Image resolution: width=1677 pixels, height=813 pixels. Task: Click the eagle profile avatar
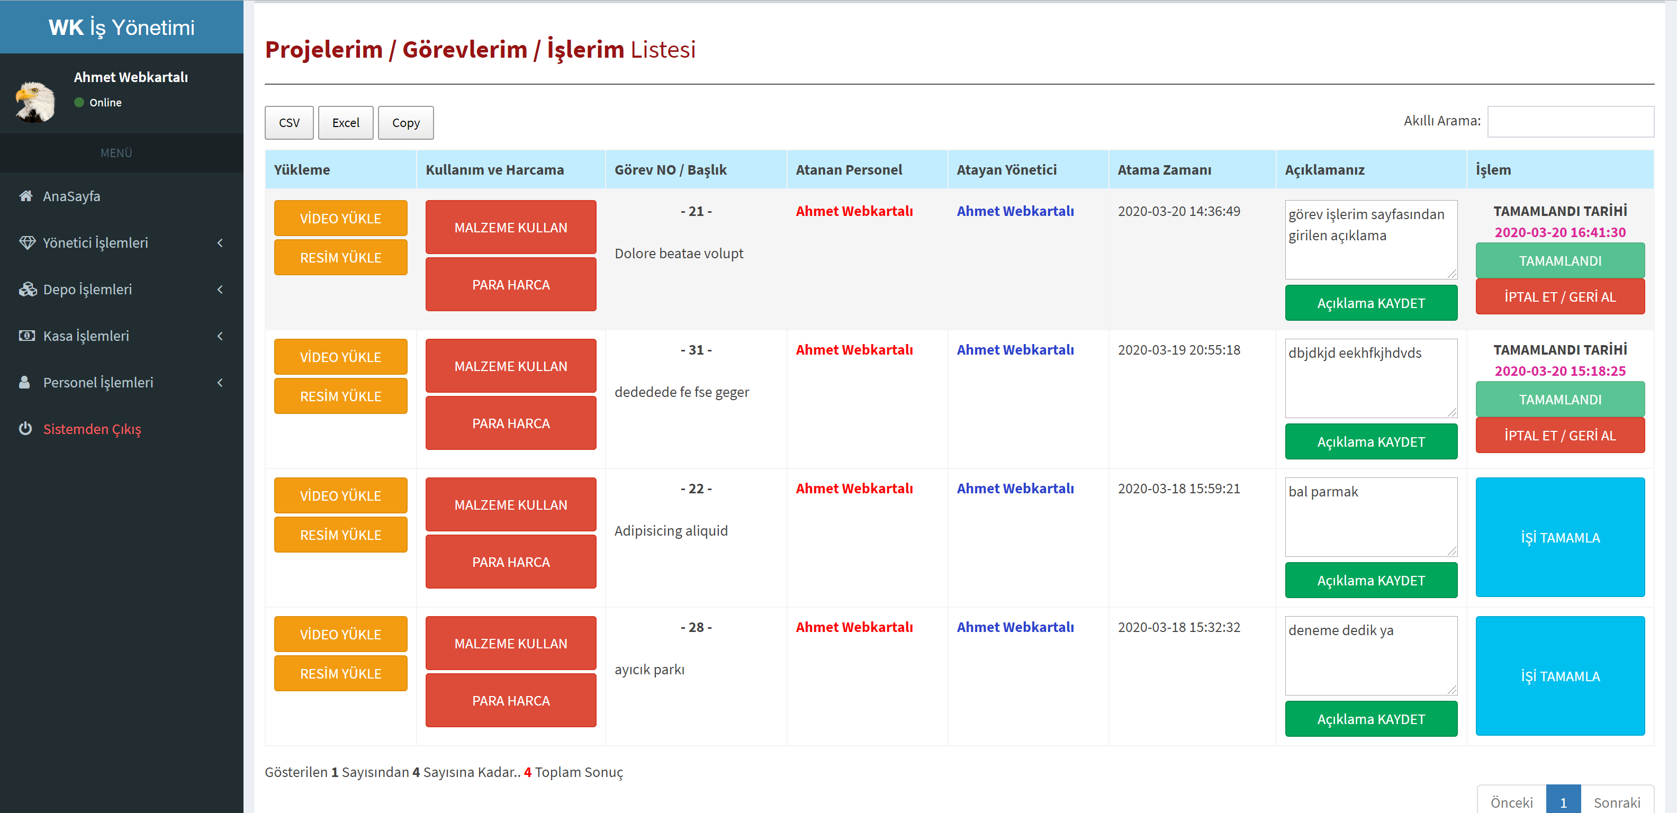(x=35, y=101)
